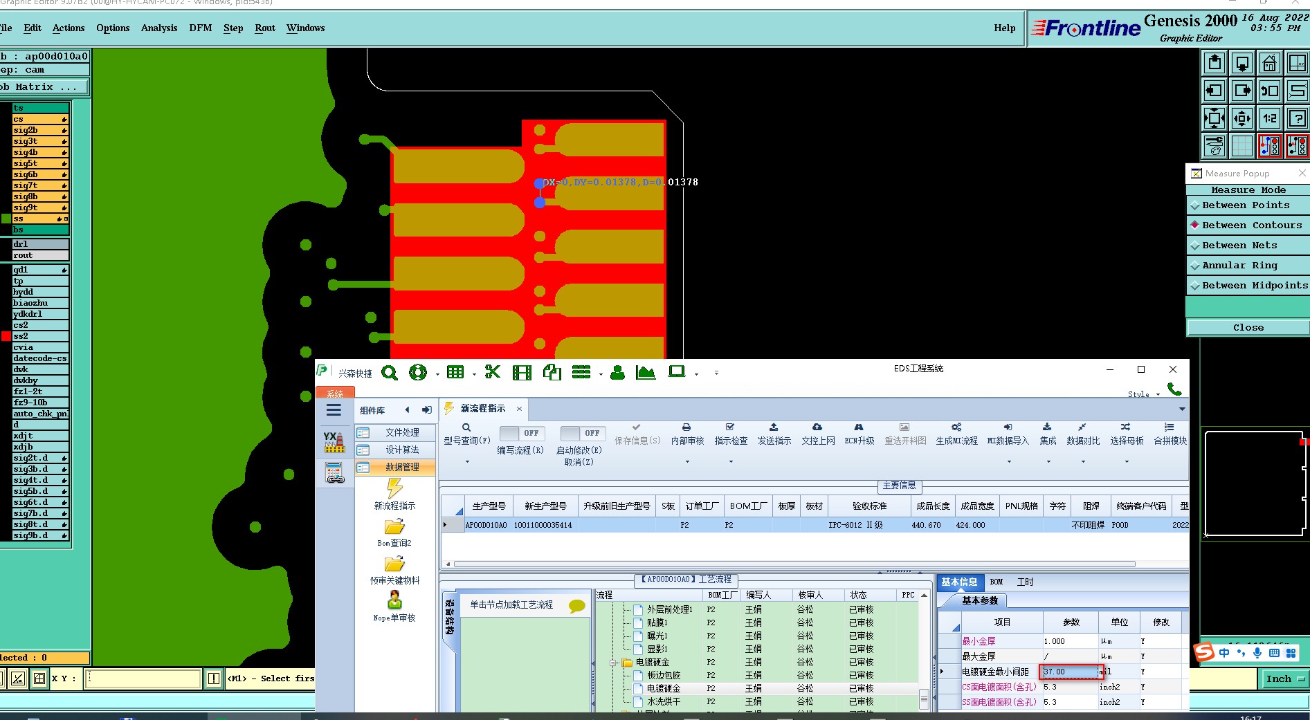Viewport: 1310px width, 720px height.
Task: Click the pan-up arrow icon in Genesis
Action: pyautogui.click(x=1215, y=63)
